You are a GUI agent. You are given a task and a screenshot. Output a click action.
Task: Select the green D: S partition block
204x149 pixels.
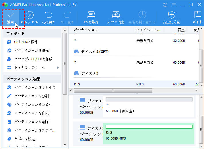coord(149,134)
